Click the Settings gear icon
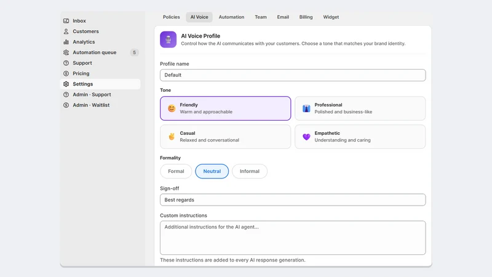The height and width of the screenshot is (277, 492). click(x=66, y=84)
